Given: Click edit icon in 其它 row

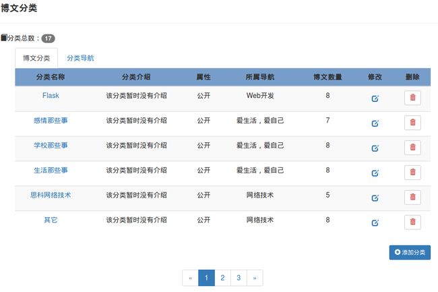Looking at the screenshot, I should (375, 223).
